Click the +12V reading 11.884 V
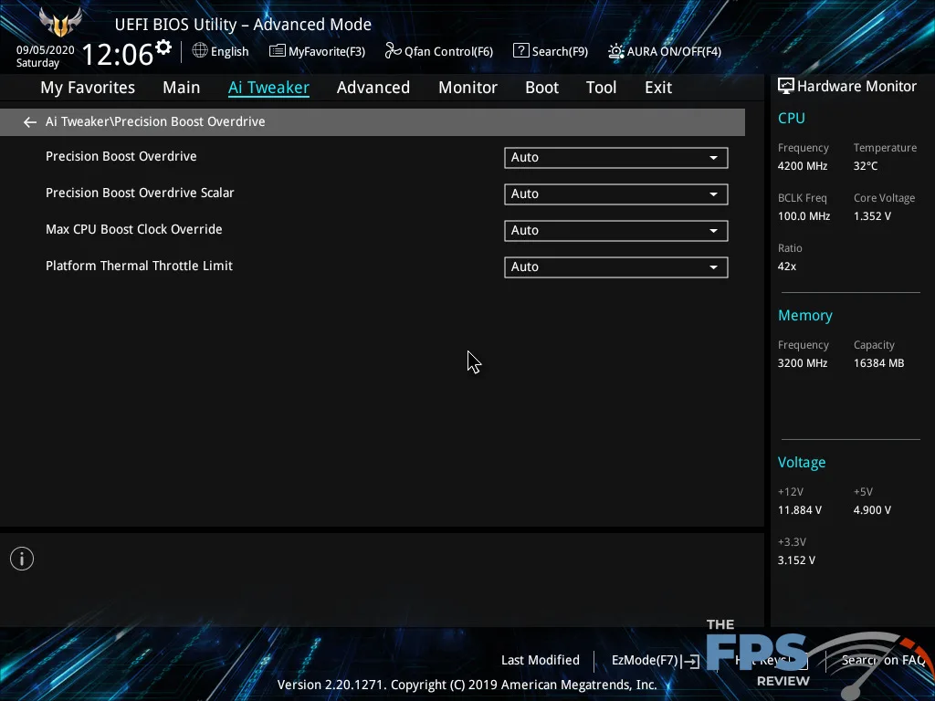 click(x=800, y=510)
